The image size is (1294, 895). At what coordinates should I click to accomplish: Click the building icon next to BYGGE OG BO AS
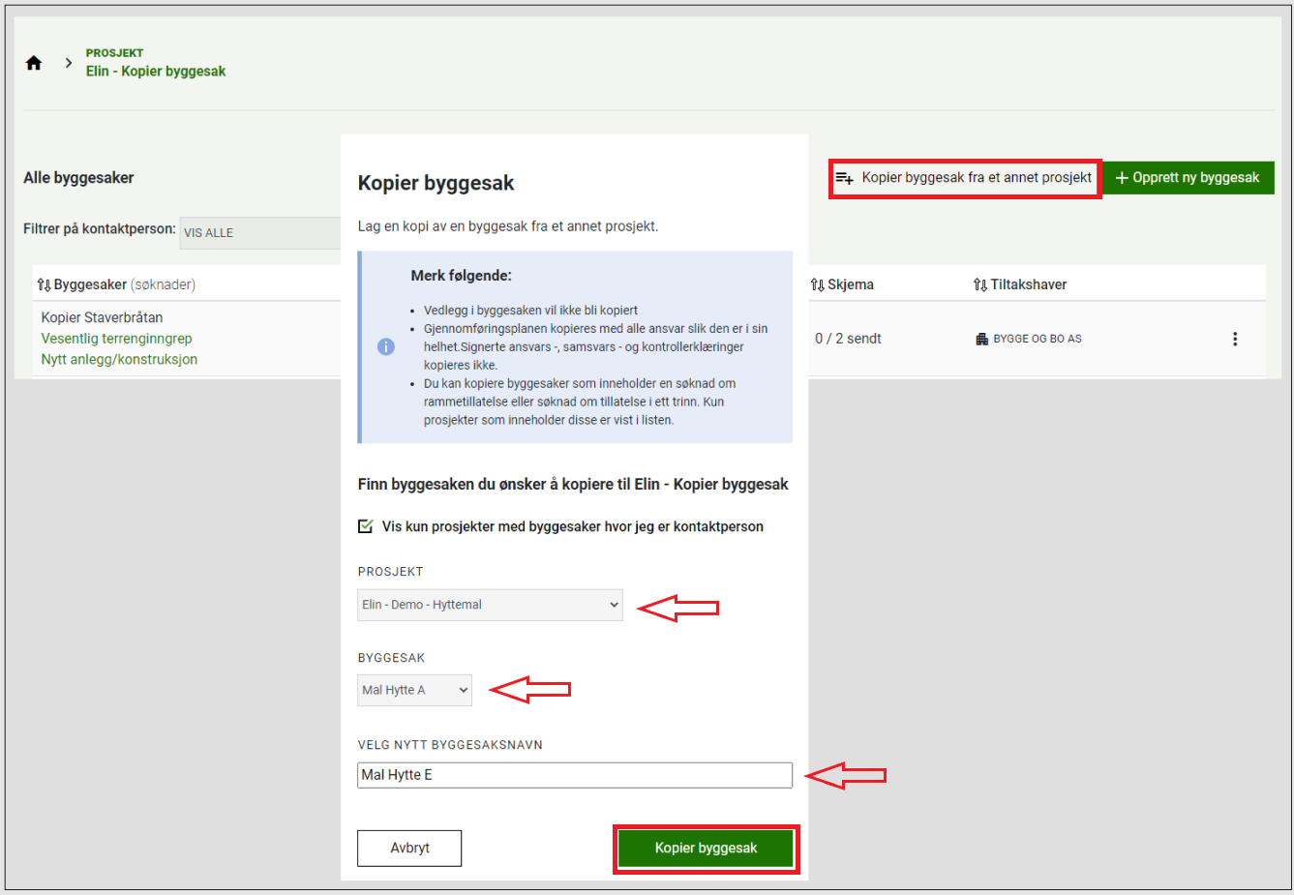[x=982, y=339]
